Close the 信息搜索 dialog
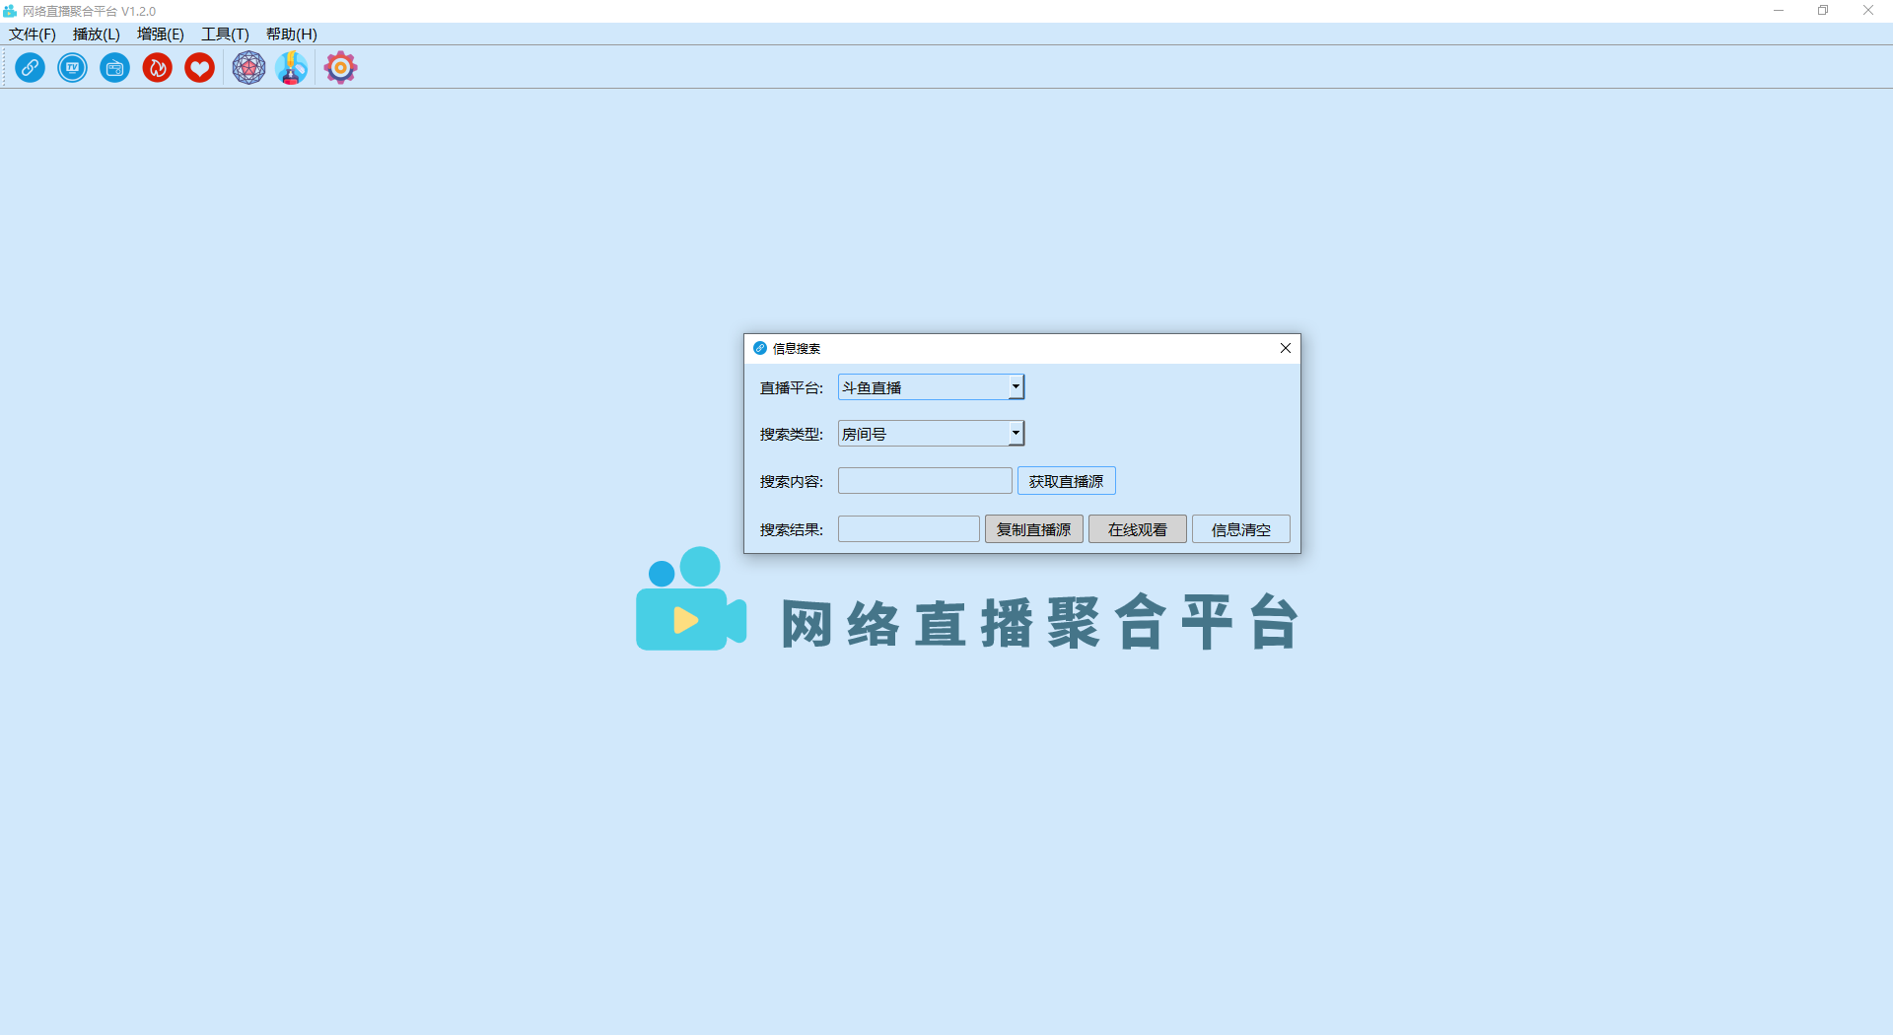The width and height of the screenshot is (1893, 1035). click(x=1285, y=348)
